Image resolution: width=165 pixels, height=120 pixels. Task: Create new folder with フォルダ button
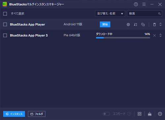(37, 114)
